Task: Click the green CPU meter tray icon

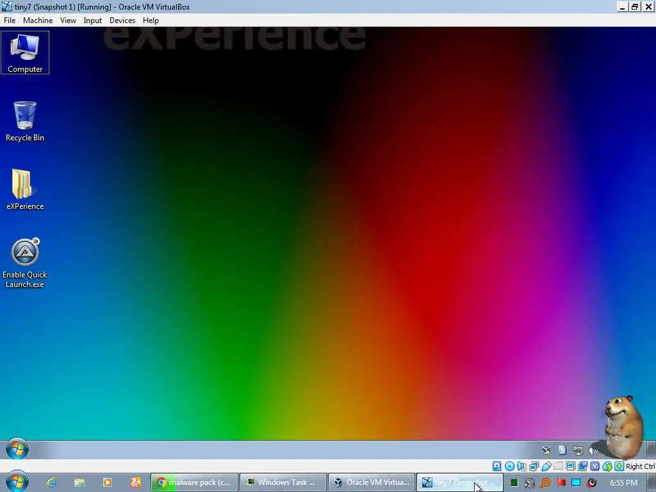Action: pyautogui.click(x=514, y=483)
